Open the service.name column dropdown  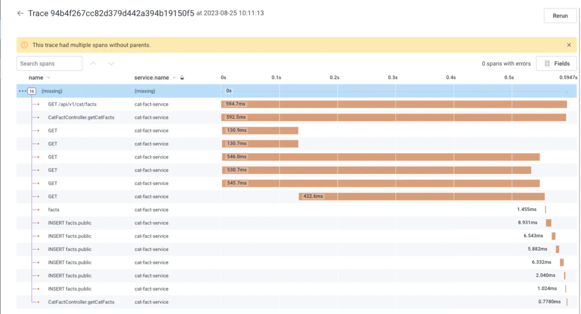[x=175, y=77]
